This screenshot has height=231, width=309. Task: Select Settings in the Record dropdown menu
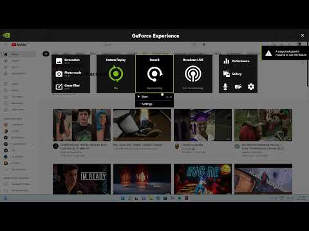click(154, 104)
